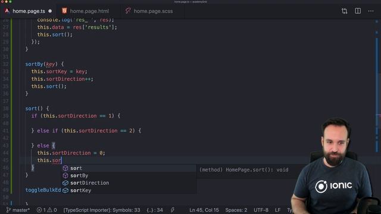Switch to the home.page.ts tab

29,11
